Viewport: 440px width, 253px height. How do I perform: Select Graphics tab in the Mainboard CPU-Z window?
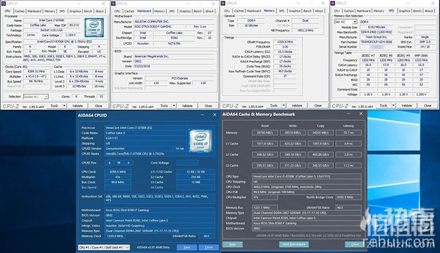[185, 11]
